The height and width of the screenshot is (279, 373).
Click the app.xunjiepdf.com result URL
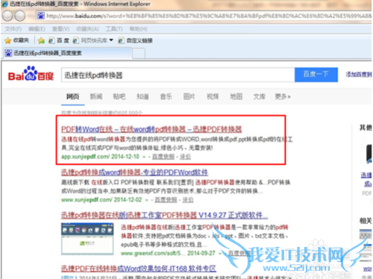(x=85, y=157)
